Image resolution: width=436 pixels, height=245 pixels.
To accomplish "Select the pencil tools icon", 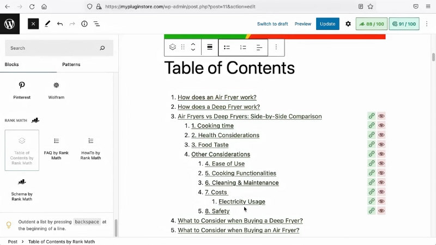I will point(47,24).
